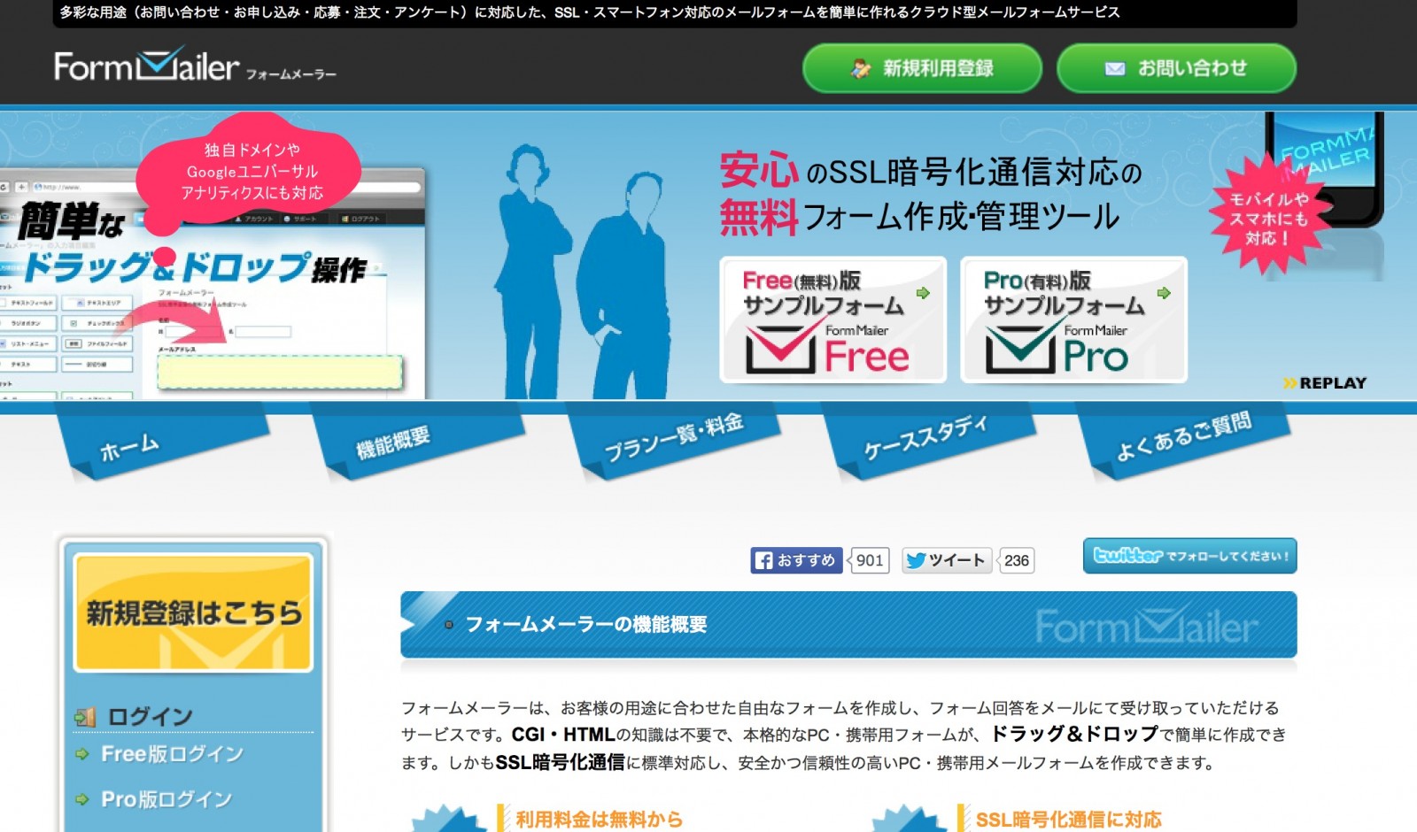The height and width of the screenshot is (832, 1417).
Task: Click the 新規利用登録 green button
Action: click(x=922, y=68)
